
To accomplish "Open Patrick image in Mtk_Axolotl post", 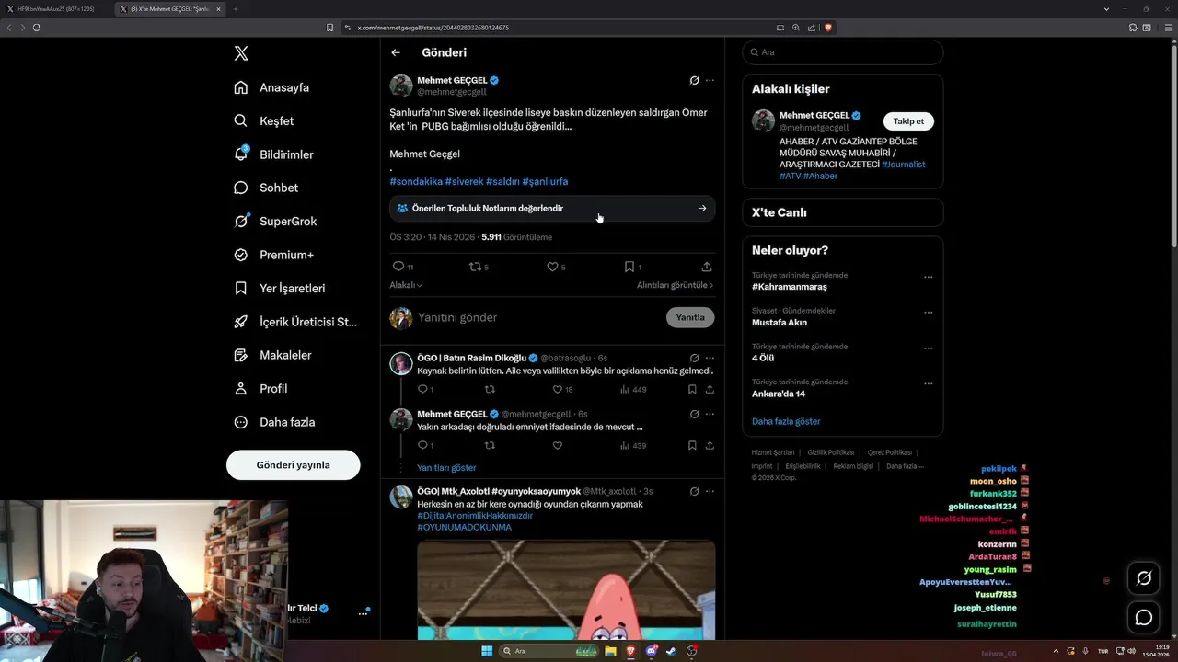I will tap(566, 589).
